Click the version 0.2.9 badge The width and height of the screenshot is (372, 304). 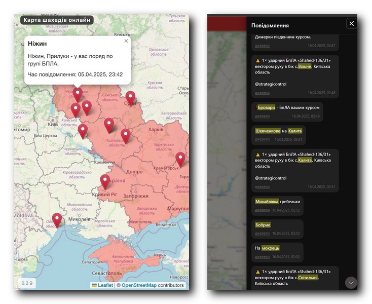coord(27,283)
